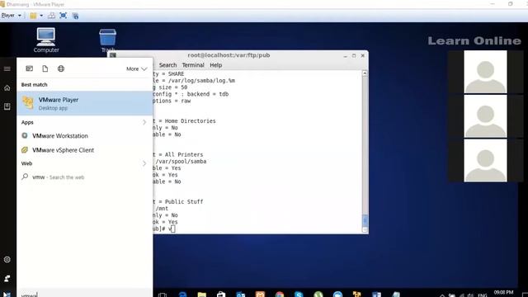Click the terminal window icon in titlebar
The height and width of the screenshot is (297, 528).
113,55
